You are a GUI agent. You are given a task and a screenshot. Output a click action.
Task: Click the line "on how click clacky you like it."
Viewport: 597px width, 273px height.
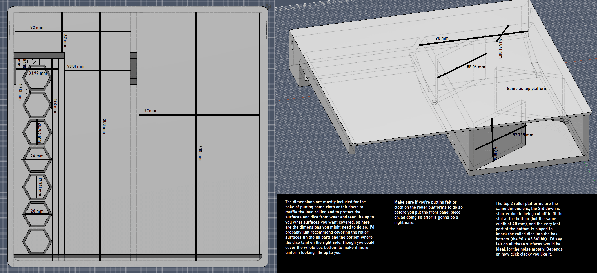click(524, 254)
